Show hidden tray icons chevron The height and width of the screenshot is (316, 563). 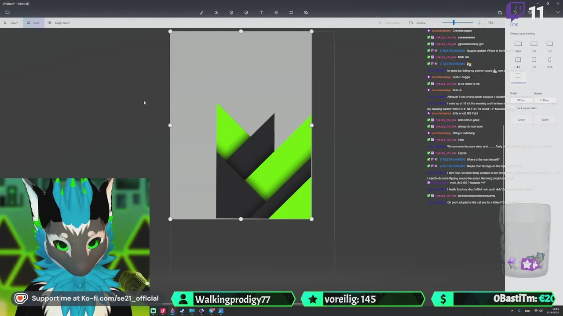click(x=512, y=311)
